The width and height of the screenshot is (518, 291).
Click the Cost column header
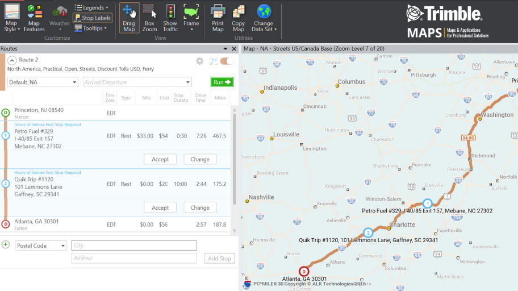pyautogui.click(x=164, y=98)
